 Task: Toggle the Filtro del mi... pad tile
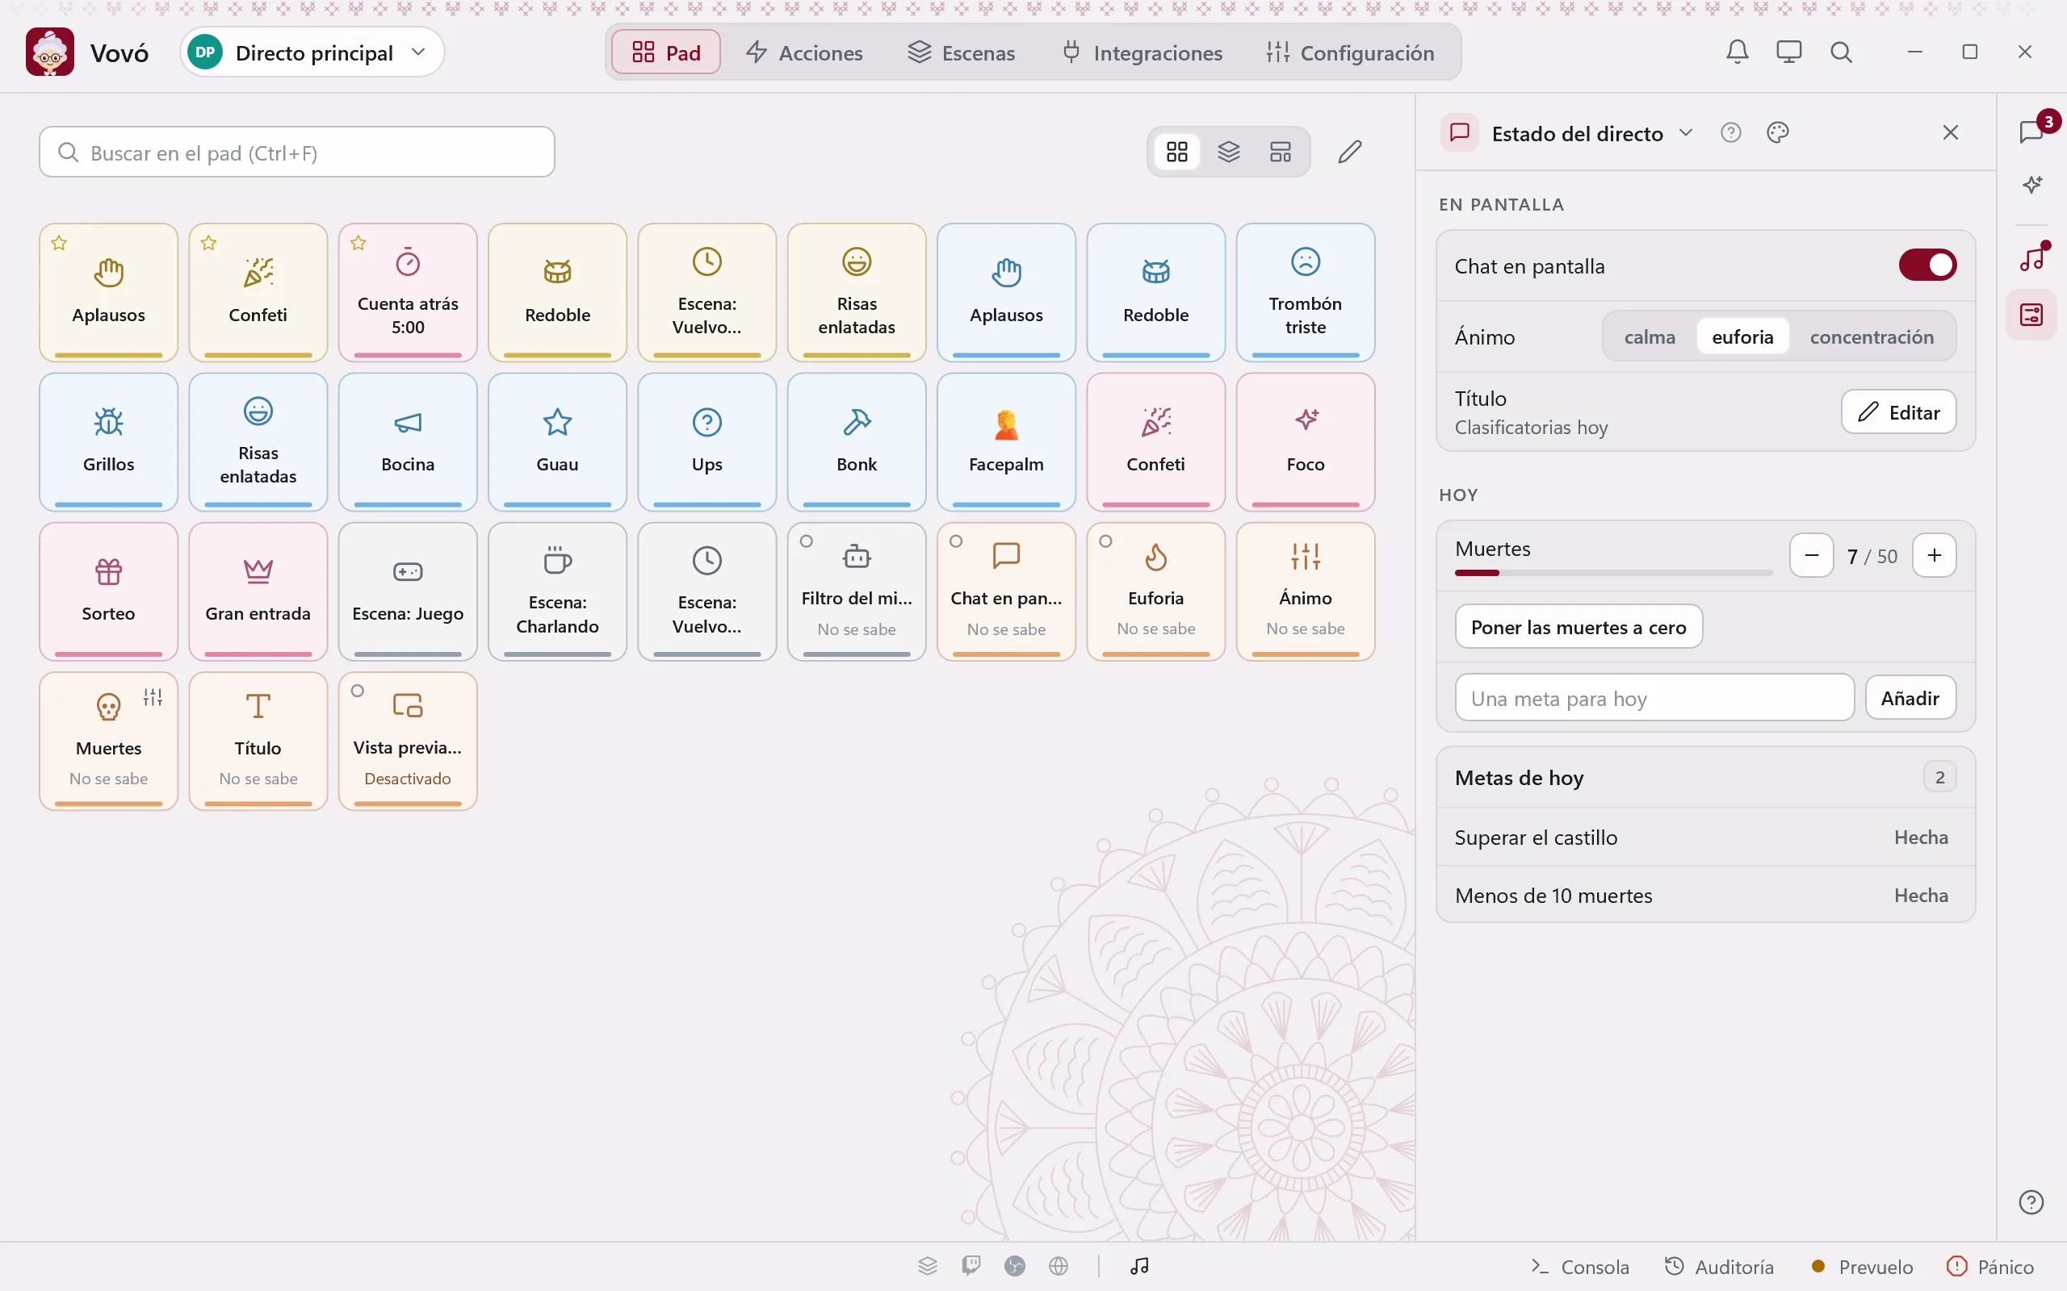[x=857, y=591]
